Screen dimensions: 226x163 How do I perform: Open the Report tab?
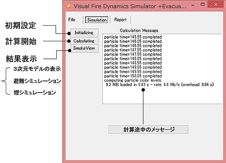[120, 20]
